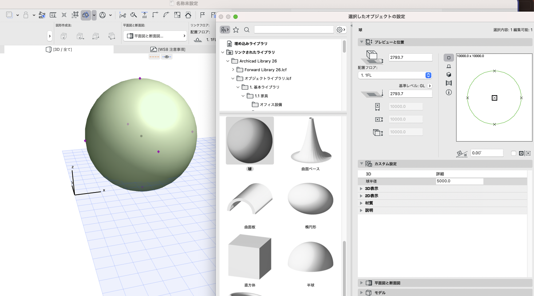Click the house icon in top toolbar

click(x=188, y=15)
